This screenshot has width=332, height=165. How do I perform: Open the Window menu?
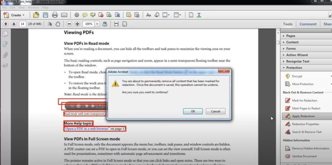pyautogui.click(x=33, y=7)
